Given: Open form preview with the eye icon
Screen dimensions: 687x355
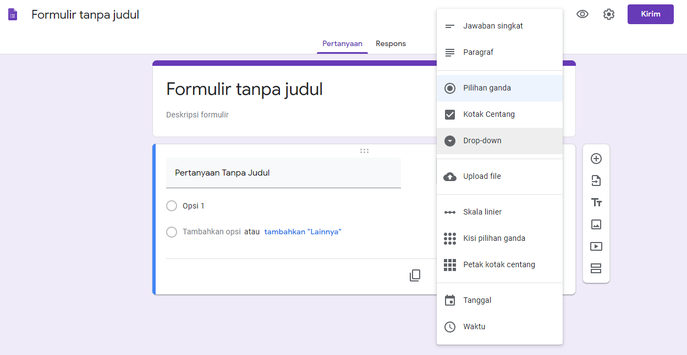Looking at the screenshot, I should [582, 14].
